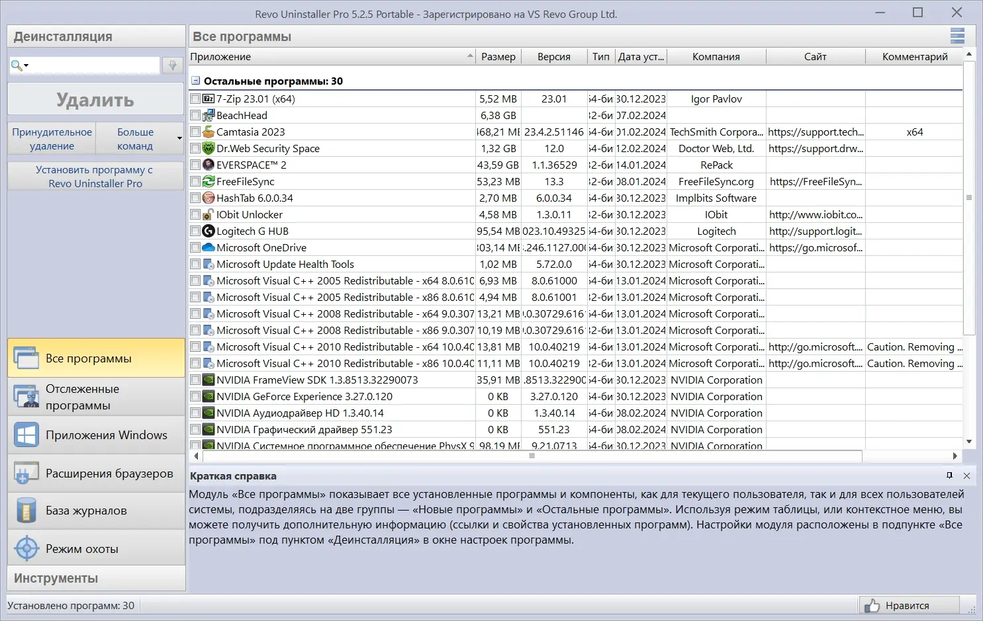Click the Принудительное удаление button

(52, 139)
